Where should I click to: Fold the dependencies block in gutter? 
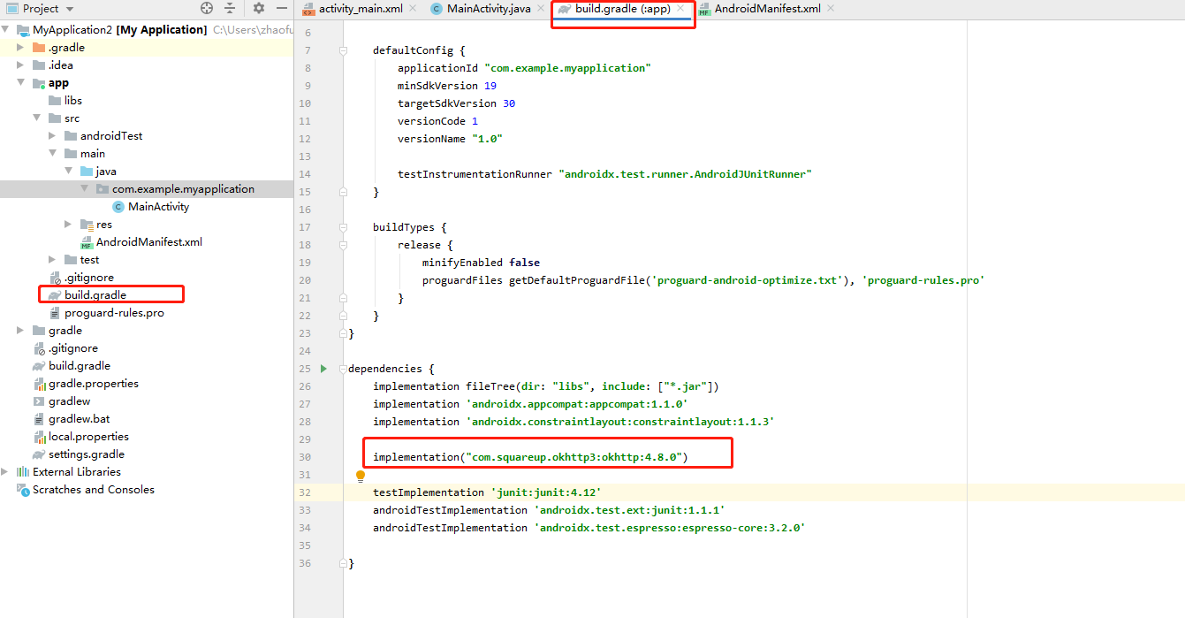click(344, 369)
